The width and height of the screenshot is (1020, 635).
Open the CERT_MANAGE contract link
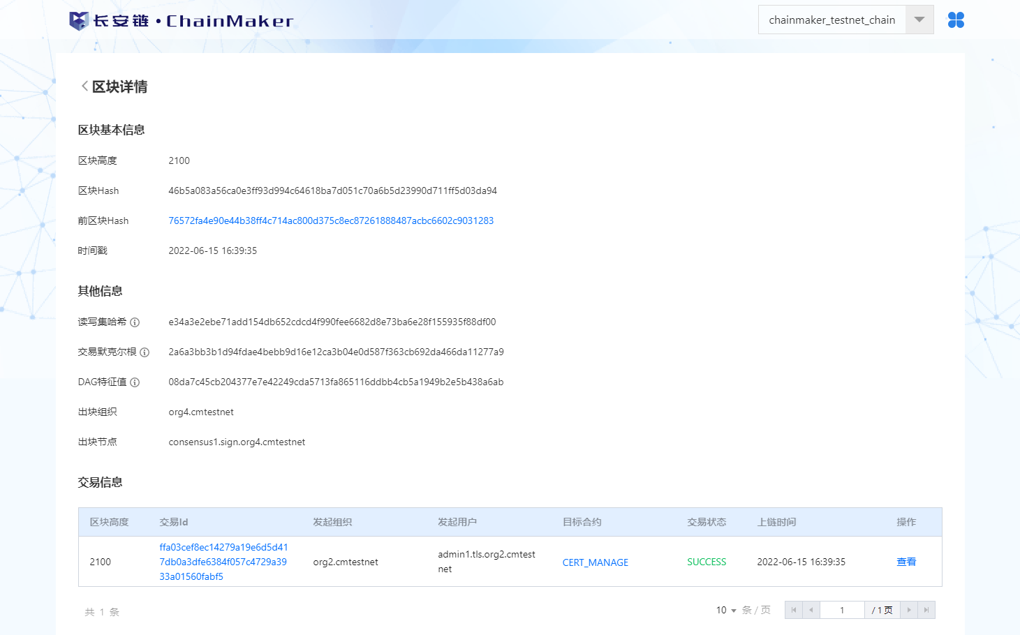click(596, 562)
